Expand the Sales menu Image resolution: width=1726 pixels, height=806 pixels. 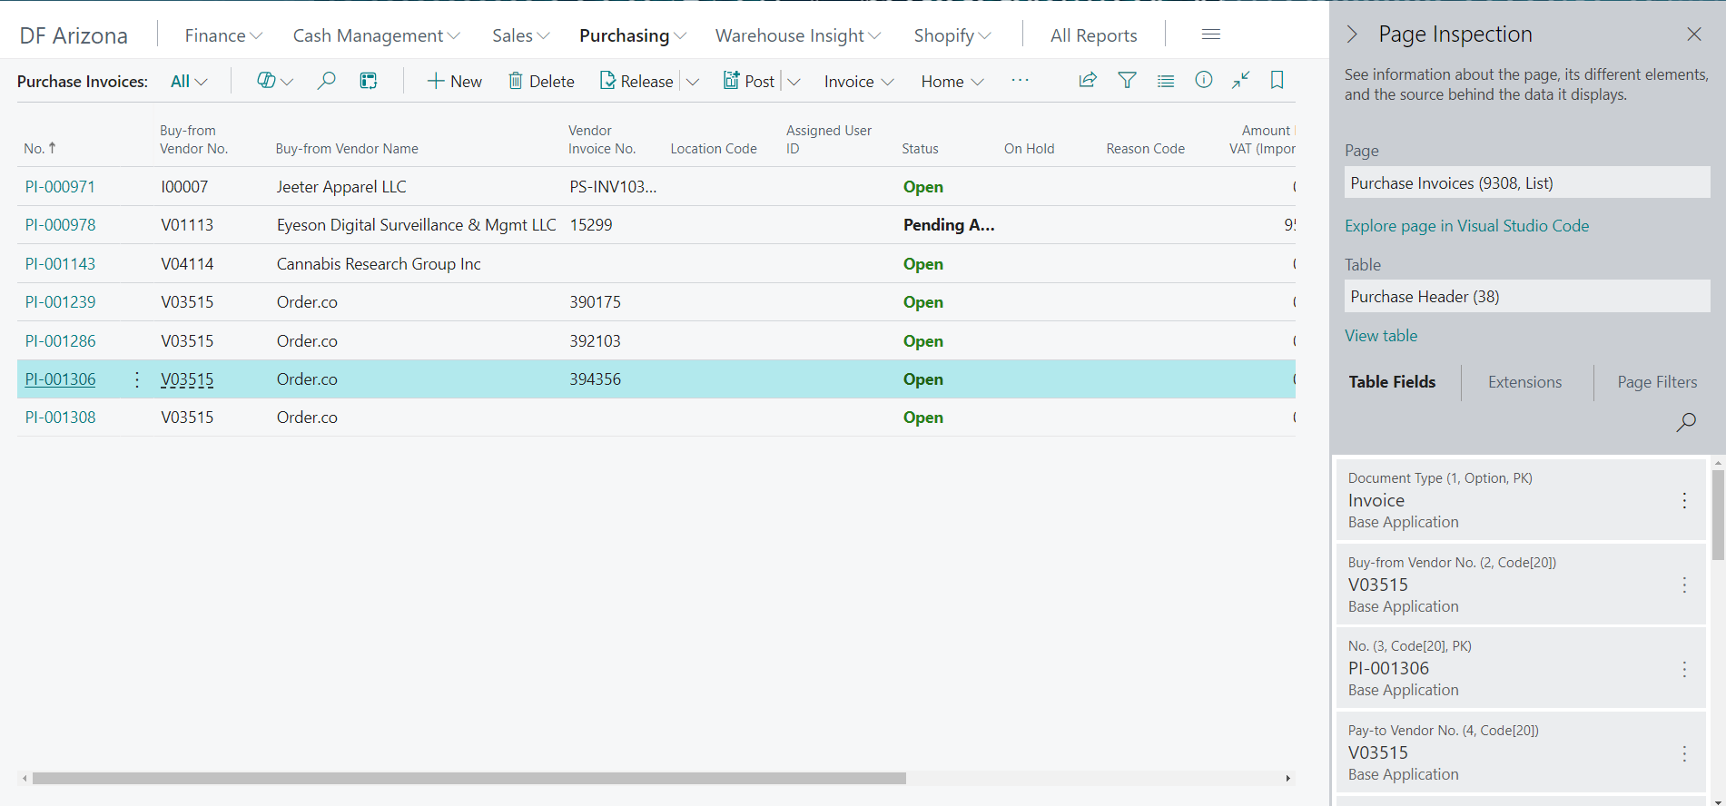(x=521, y=35)
